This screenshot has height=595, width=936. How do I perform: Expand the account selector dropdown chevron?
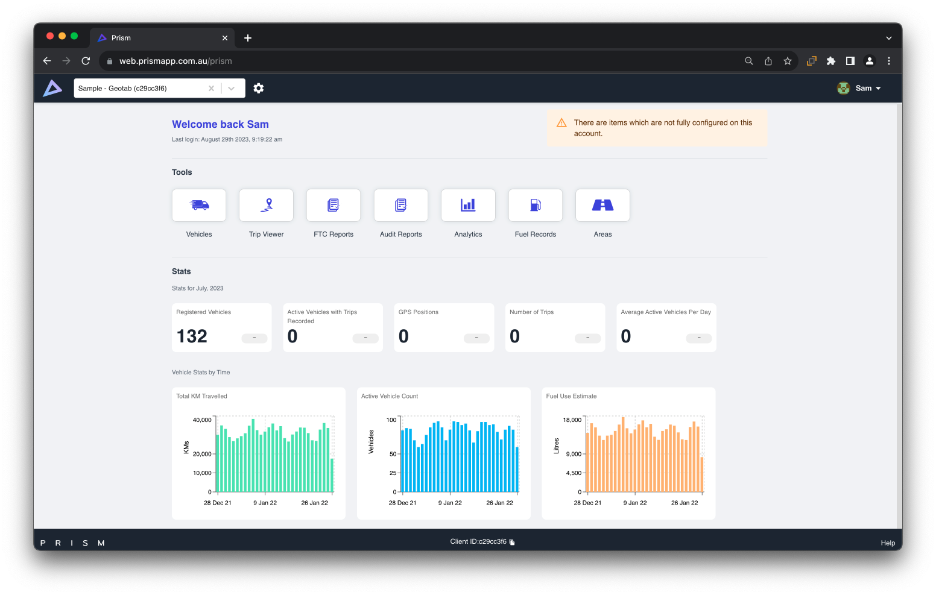(232, 89)
